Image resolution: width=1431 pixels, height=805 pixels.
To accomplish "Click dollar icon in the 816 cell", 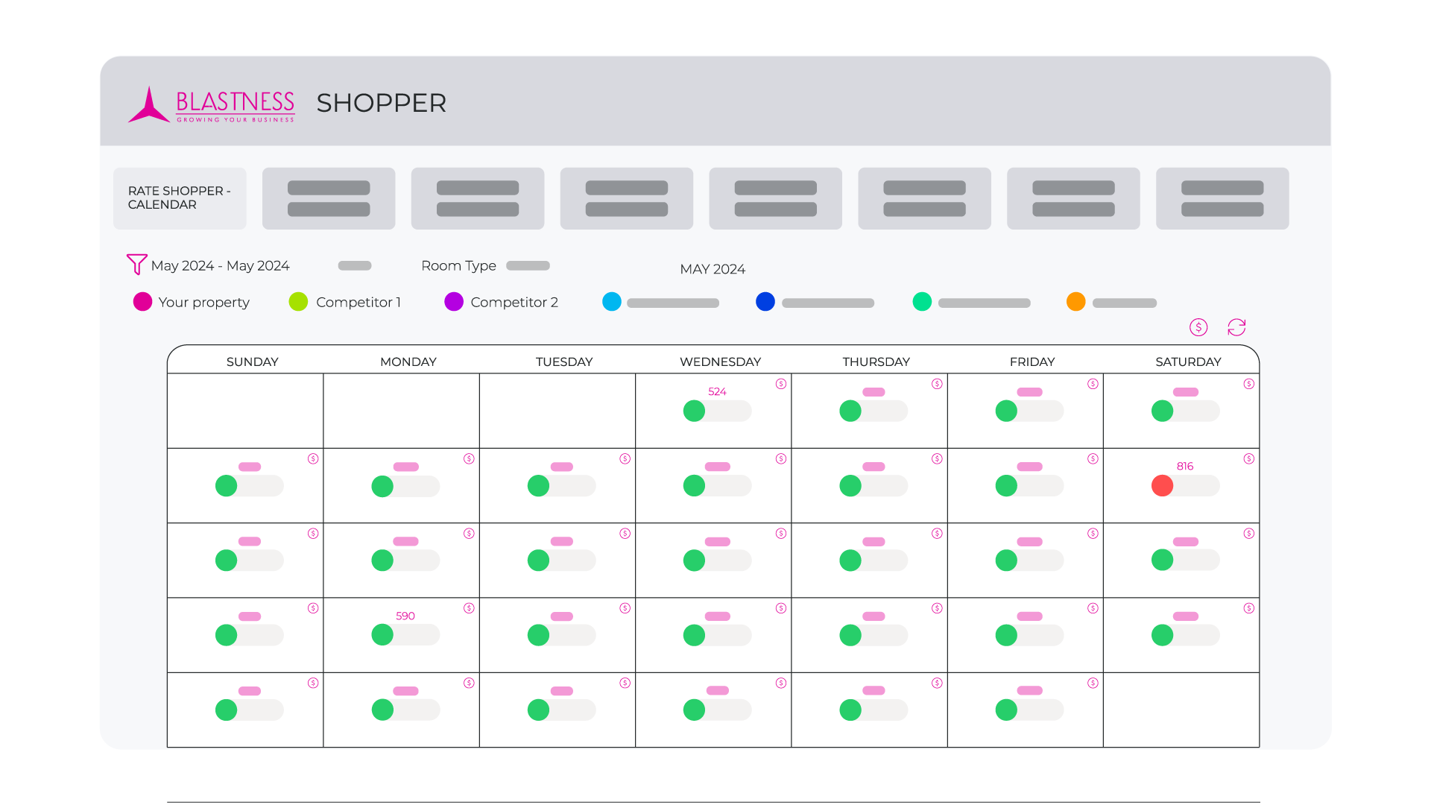I will pyautogui.click(x=1248, y=459).
